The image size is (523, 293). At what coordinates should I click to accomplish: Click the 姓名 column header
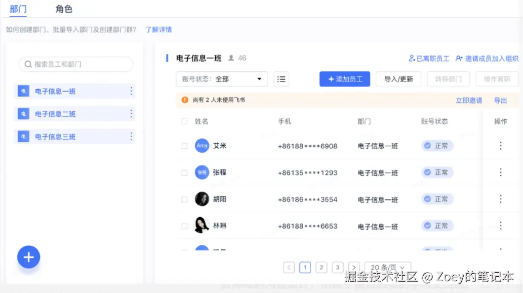pos(201,122)
